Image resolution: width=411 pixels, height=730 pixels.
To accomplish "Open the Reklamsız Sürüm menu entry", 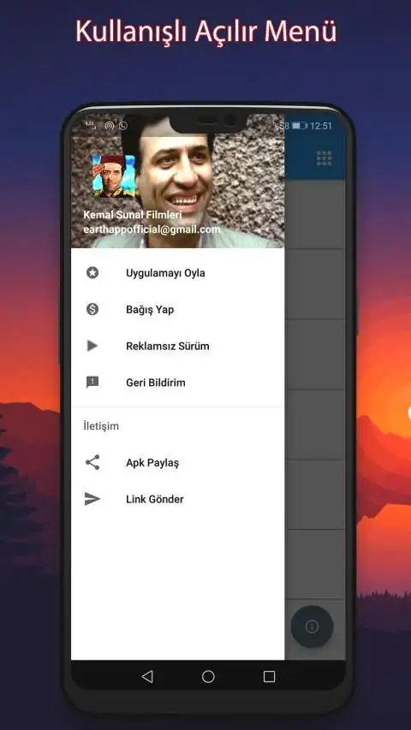I will point(177,346).
